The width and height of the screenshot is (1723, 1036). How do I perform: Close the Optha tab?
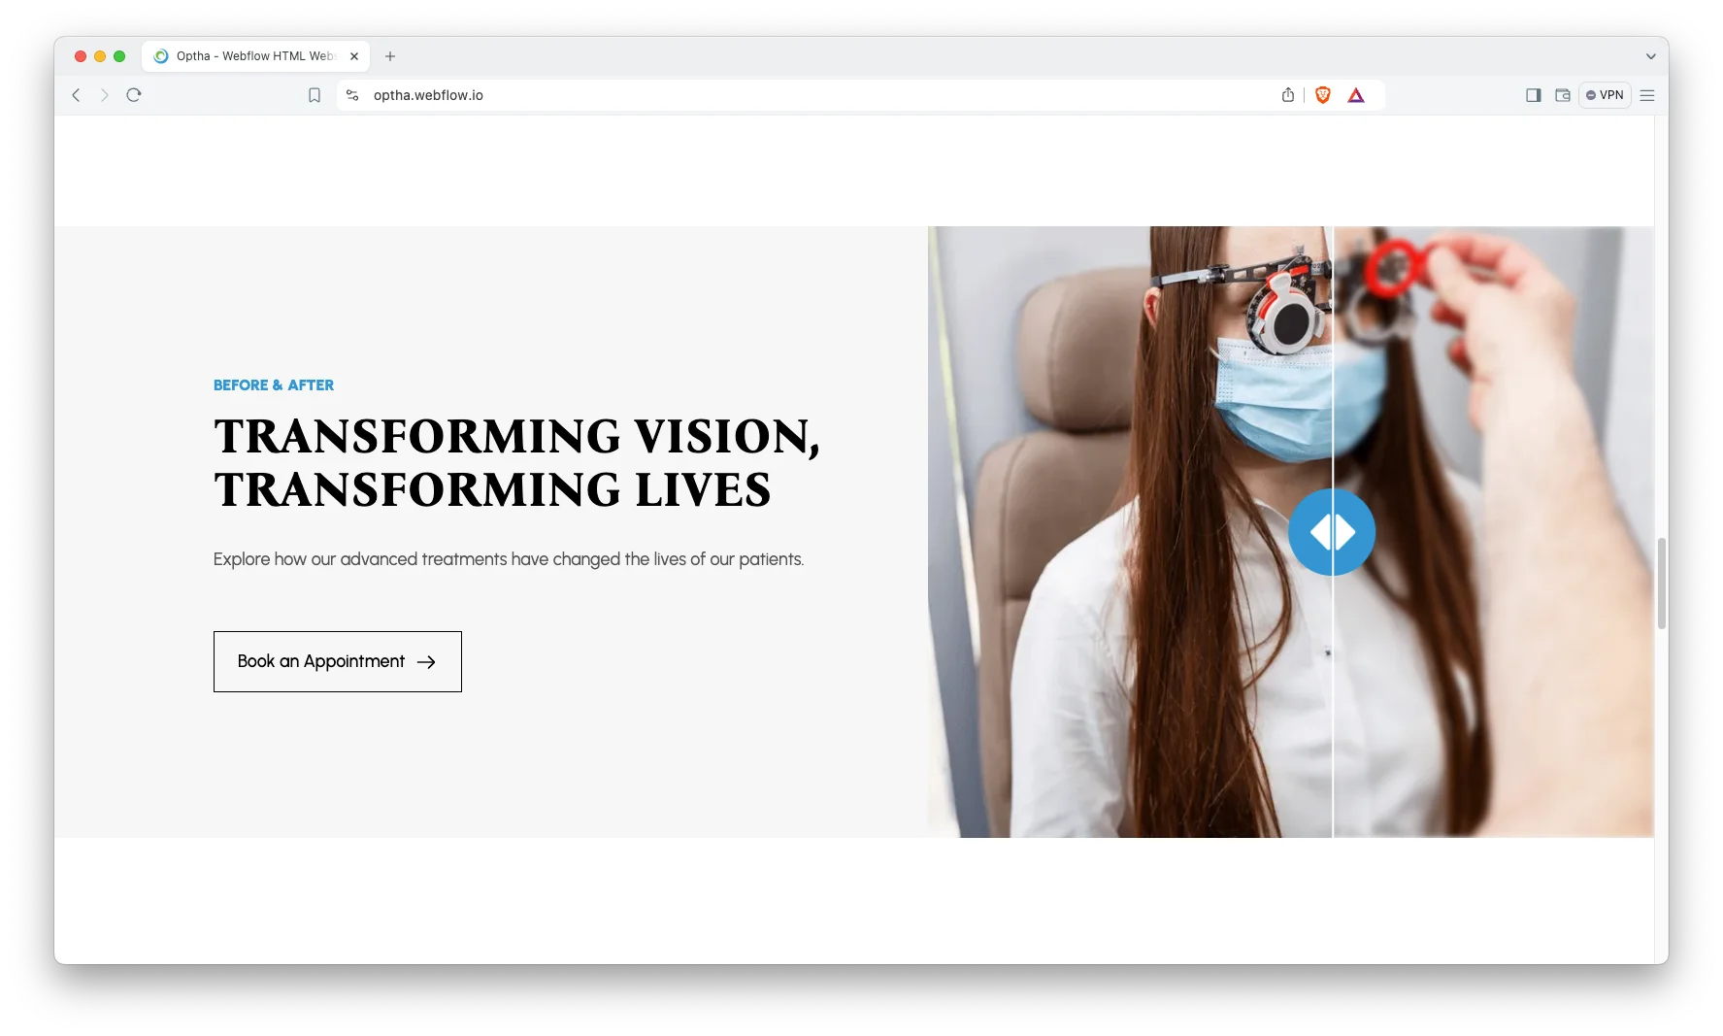pyautogui.click(x=354, y=56)
